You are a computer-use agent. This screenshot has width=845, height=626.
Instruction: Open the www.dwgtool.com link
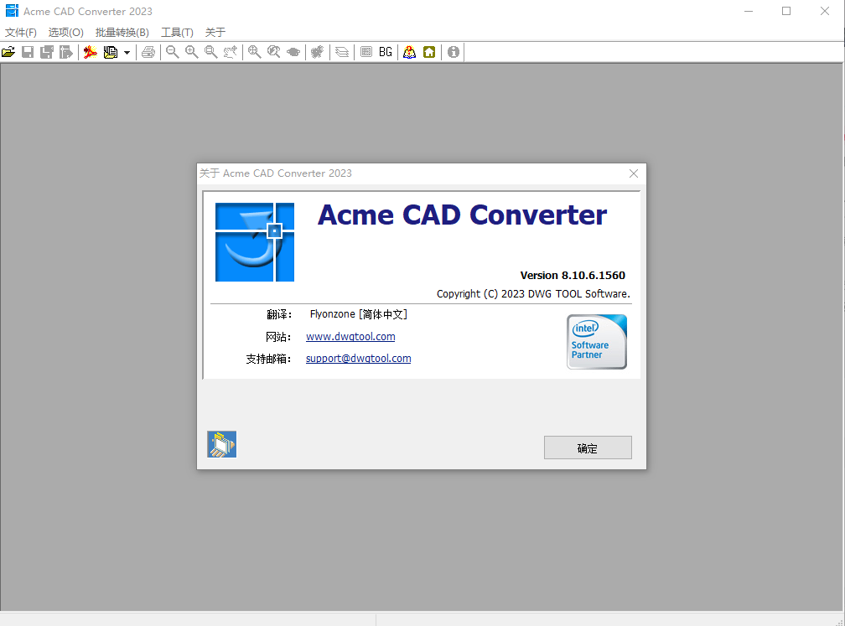coord(350,336)
